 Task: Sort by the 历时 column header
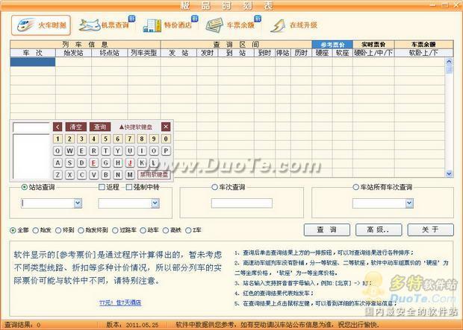click(x=301, y=53)
